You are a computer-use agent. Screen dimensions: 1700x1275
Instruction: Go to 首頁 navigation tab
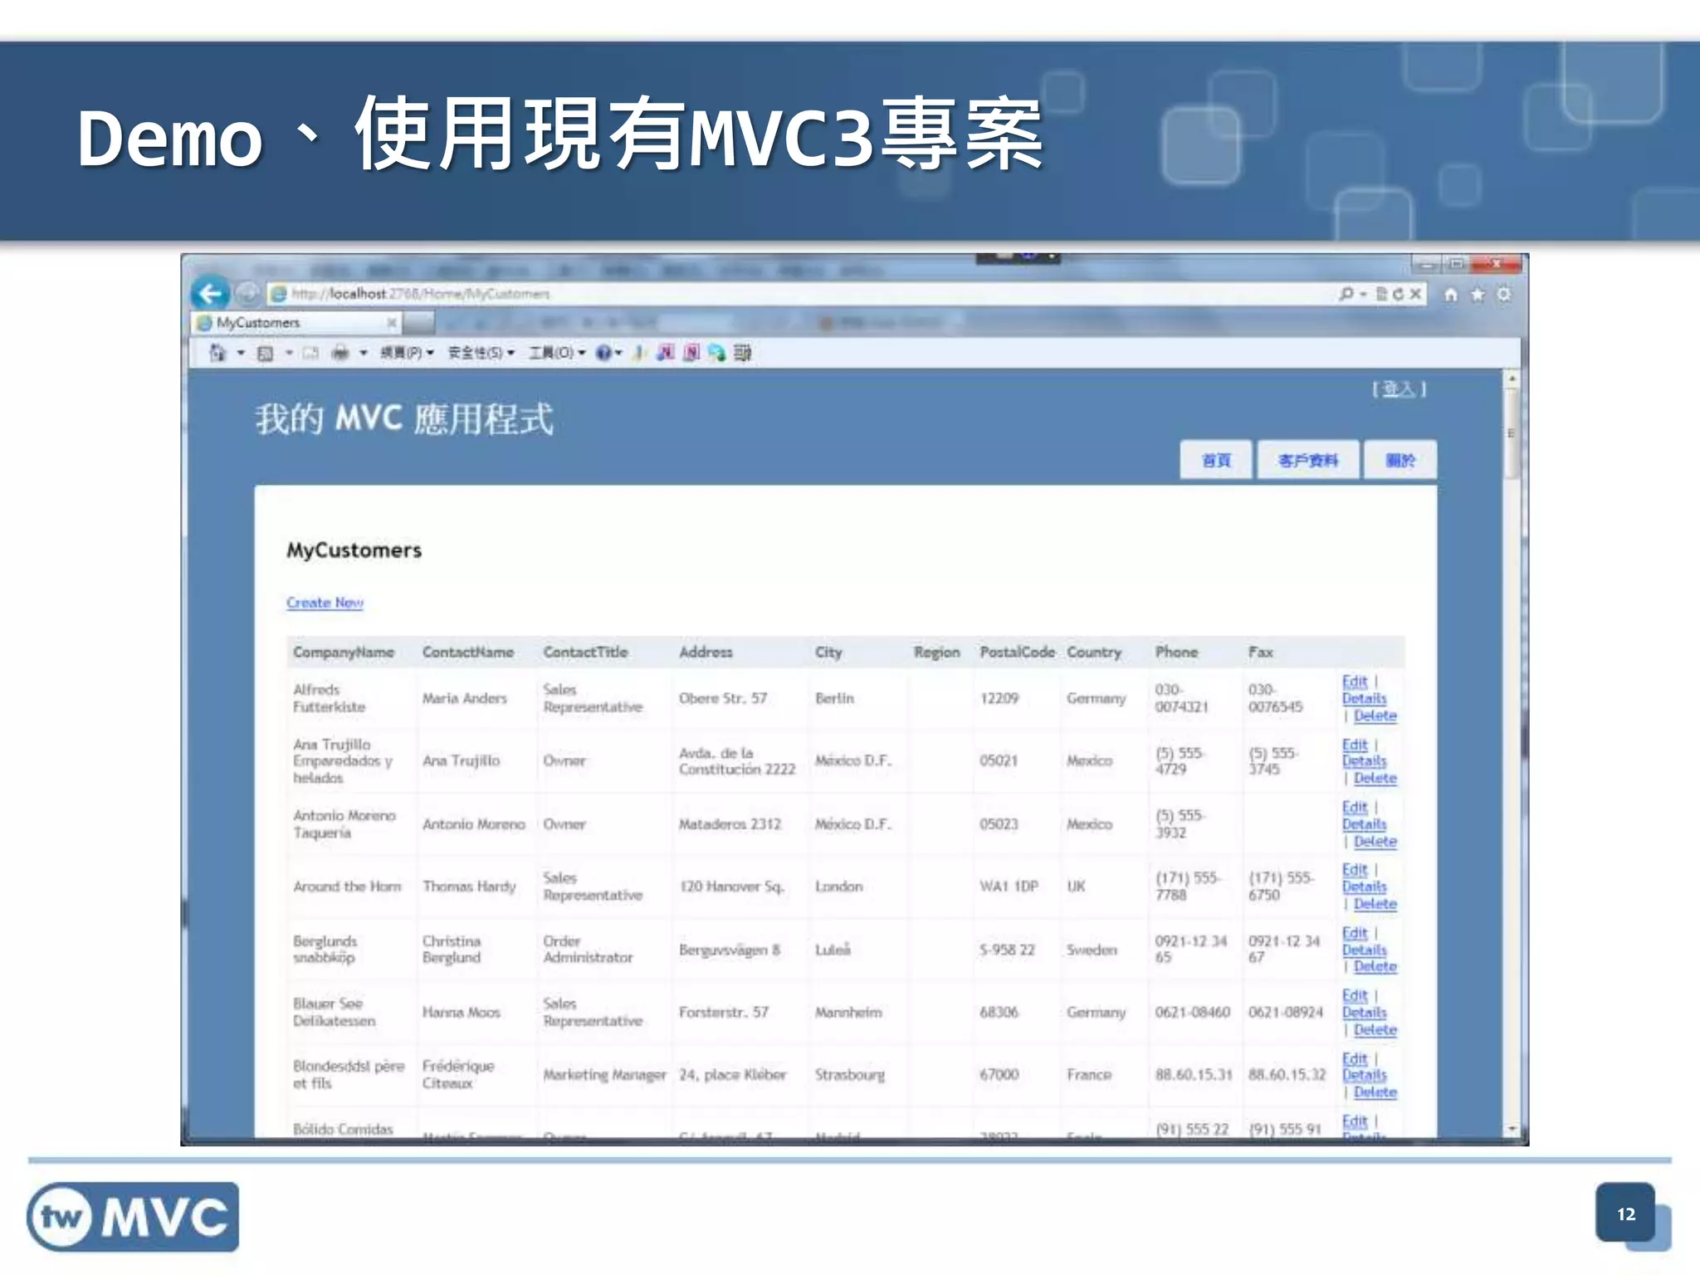tap(1216, 461)
